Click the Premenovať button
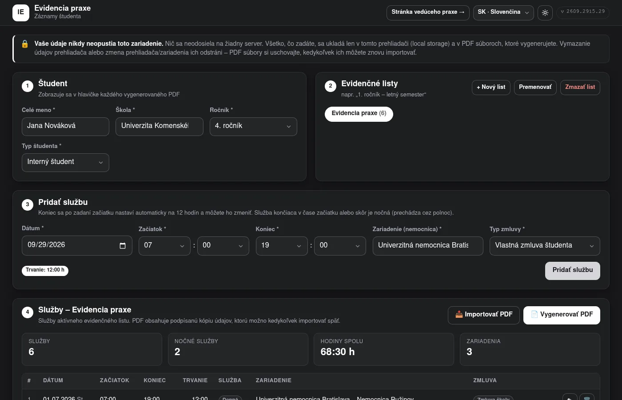Screen dimensions: 622x400 point(535,88)
